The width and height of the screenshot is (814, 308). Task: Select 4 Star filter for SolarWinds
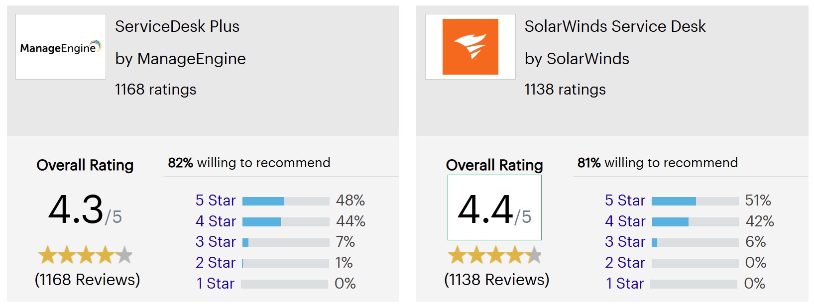(625, 221)
